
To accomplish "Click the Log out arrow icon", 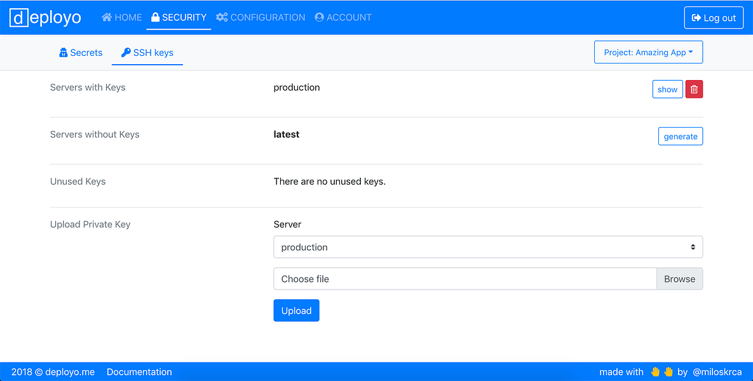I will 696,18.
